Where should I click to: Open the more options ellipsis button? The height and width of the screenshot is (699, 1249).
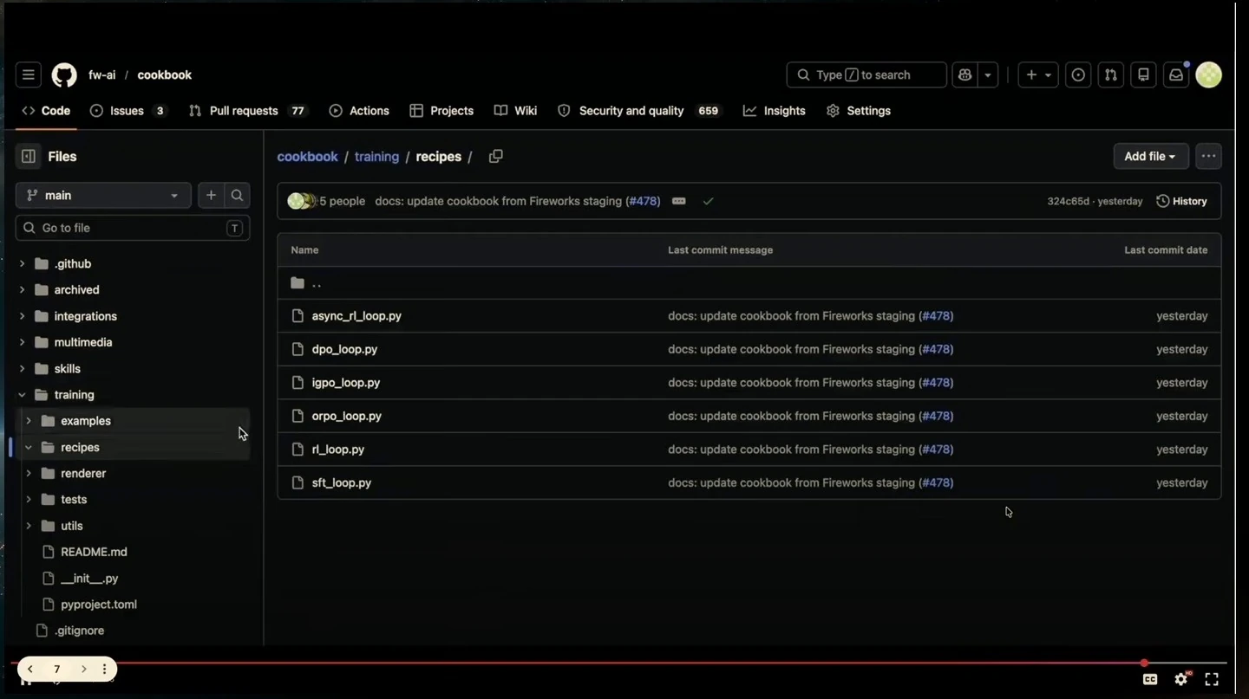1208,157
